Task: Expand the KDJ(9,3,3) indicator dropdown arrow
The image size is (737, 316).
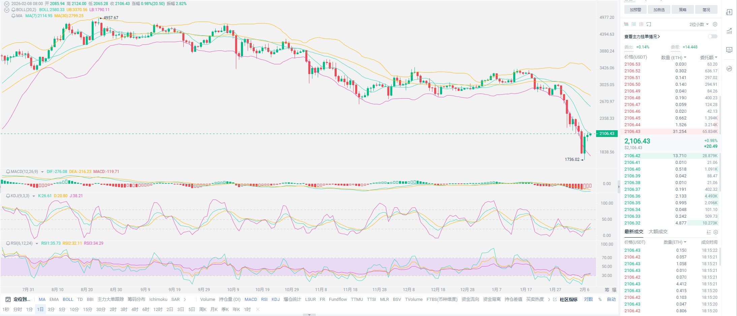Action: (x=34, y=196)
